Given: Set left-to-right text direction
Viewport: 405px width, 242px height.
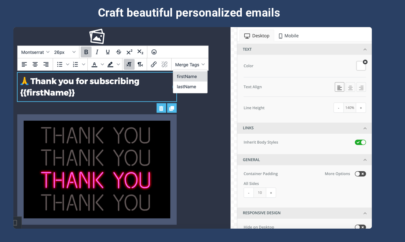Looking at the screenshot, I should point(129,64).
